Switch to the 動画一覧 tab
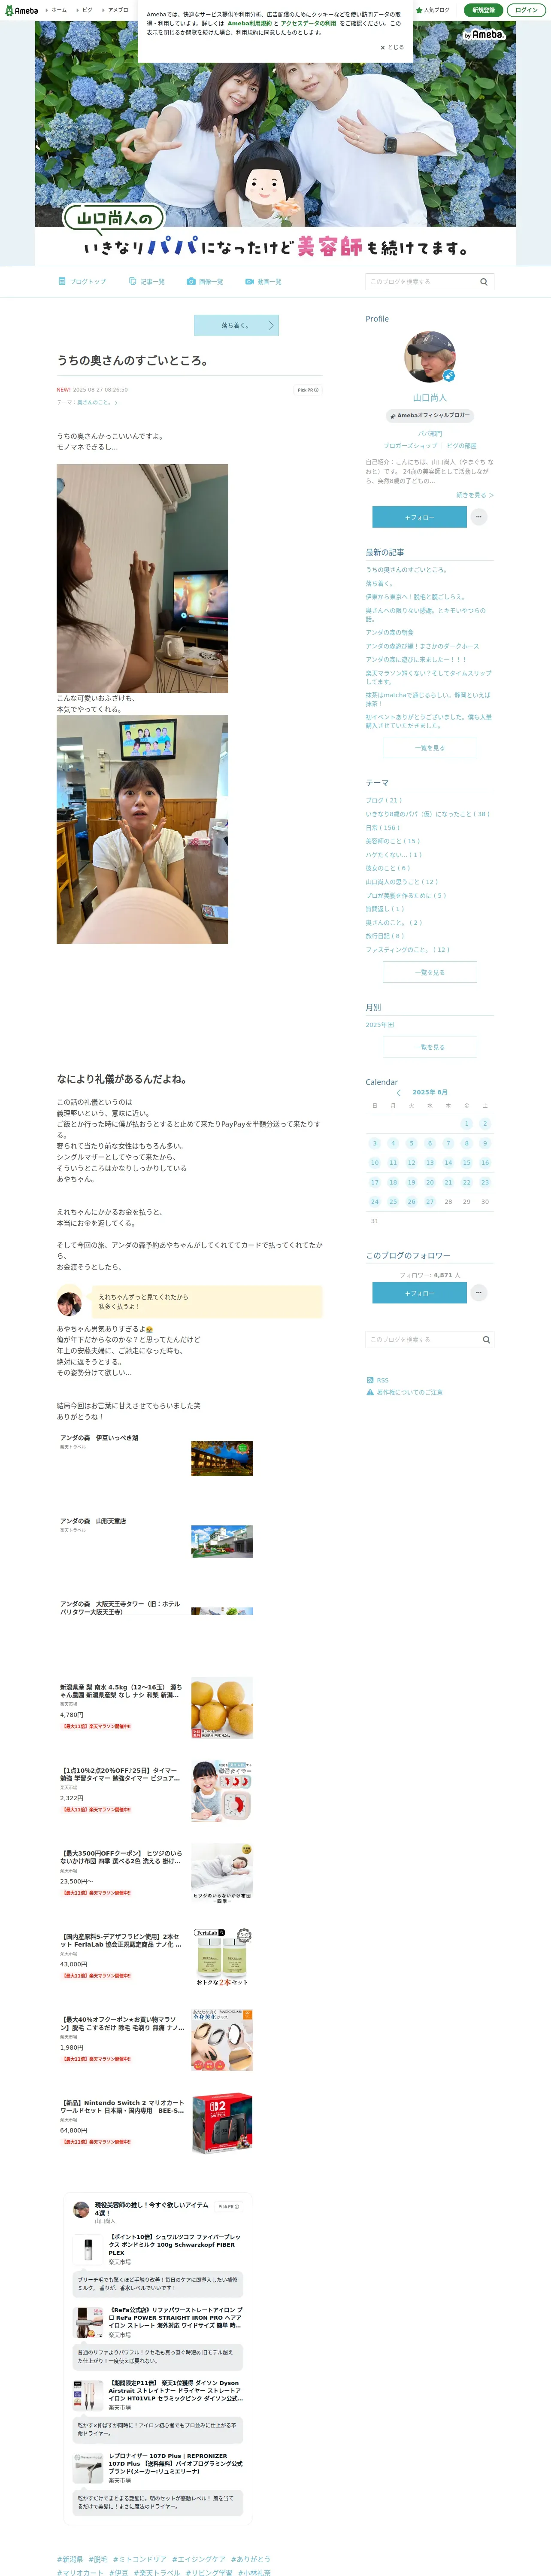The width and height of the screenshot is (551, 2576). (263, 282)
